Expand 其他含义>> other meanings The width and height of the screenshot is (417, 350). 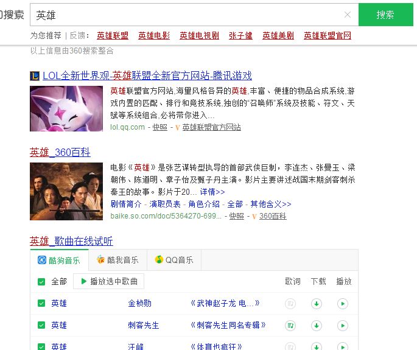271,204
